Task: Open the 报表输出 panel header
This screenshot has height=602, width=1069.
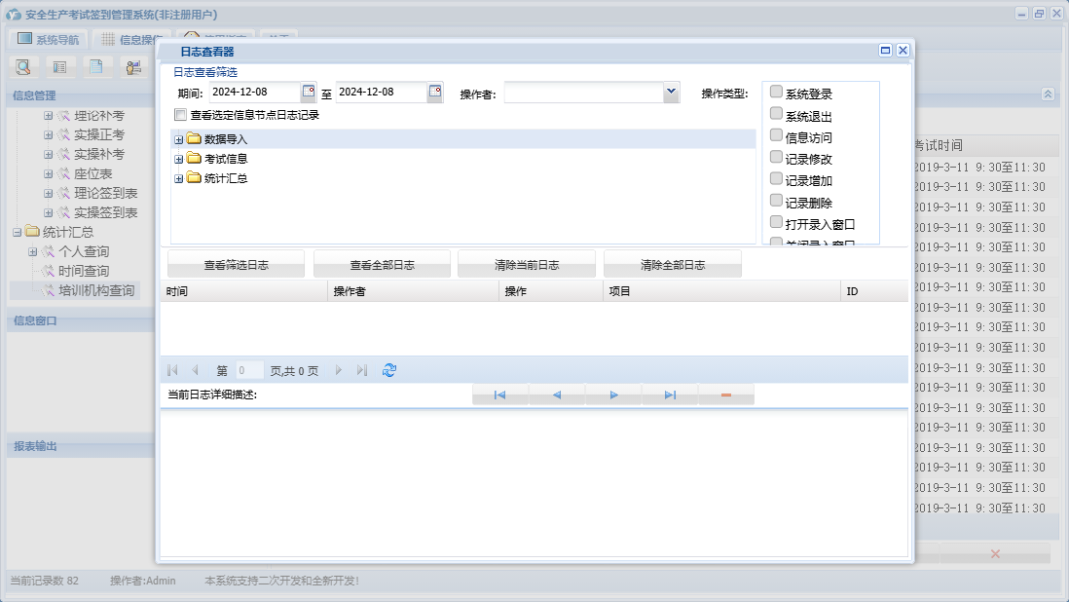Action: point(81,446)
